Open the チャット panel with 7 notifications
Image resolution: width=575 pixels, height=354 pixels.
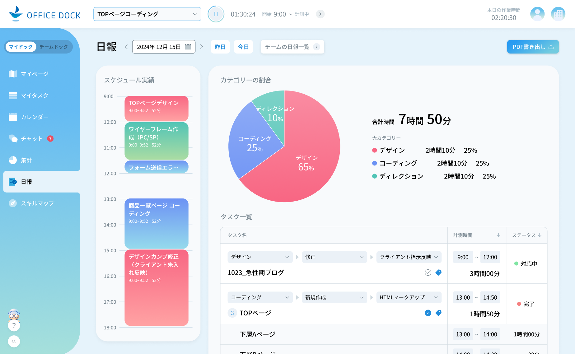[x=31, y=139]
